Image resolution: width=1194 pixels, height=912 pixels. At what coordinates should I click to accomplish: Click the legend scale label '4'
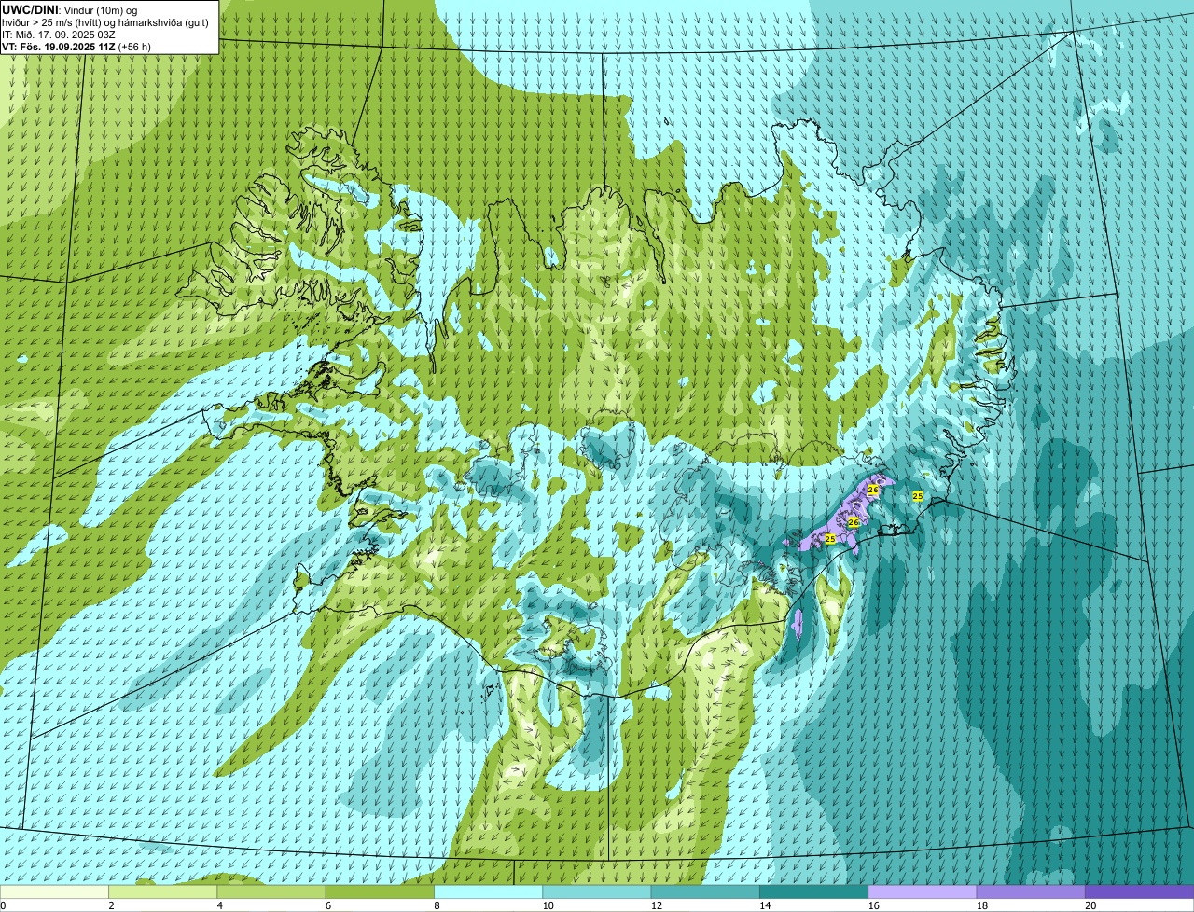tap(219, 905)
